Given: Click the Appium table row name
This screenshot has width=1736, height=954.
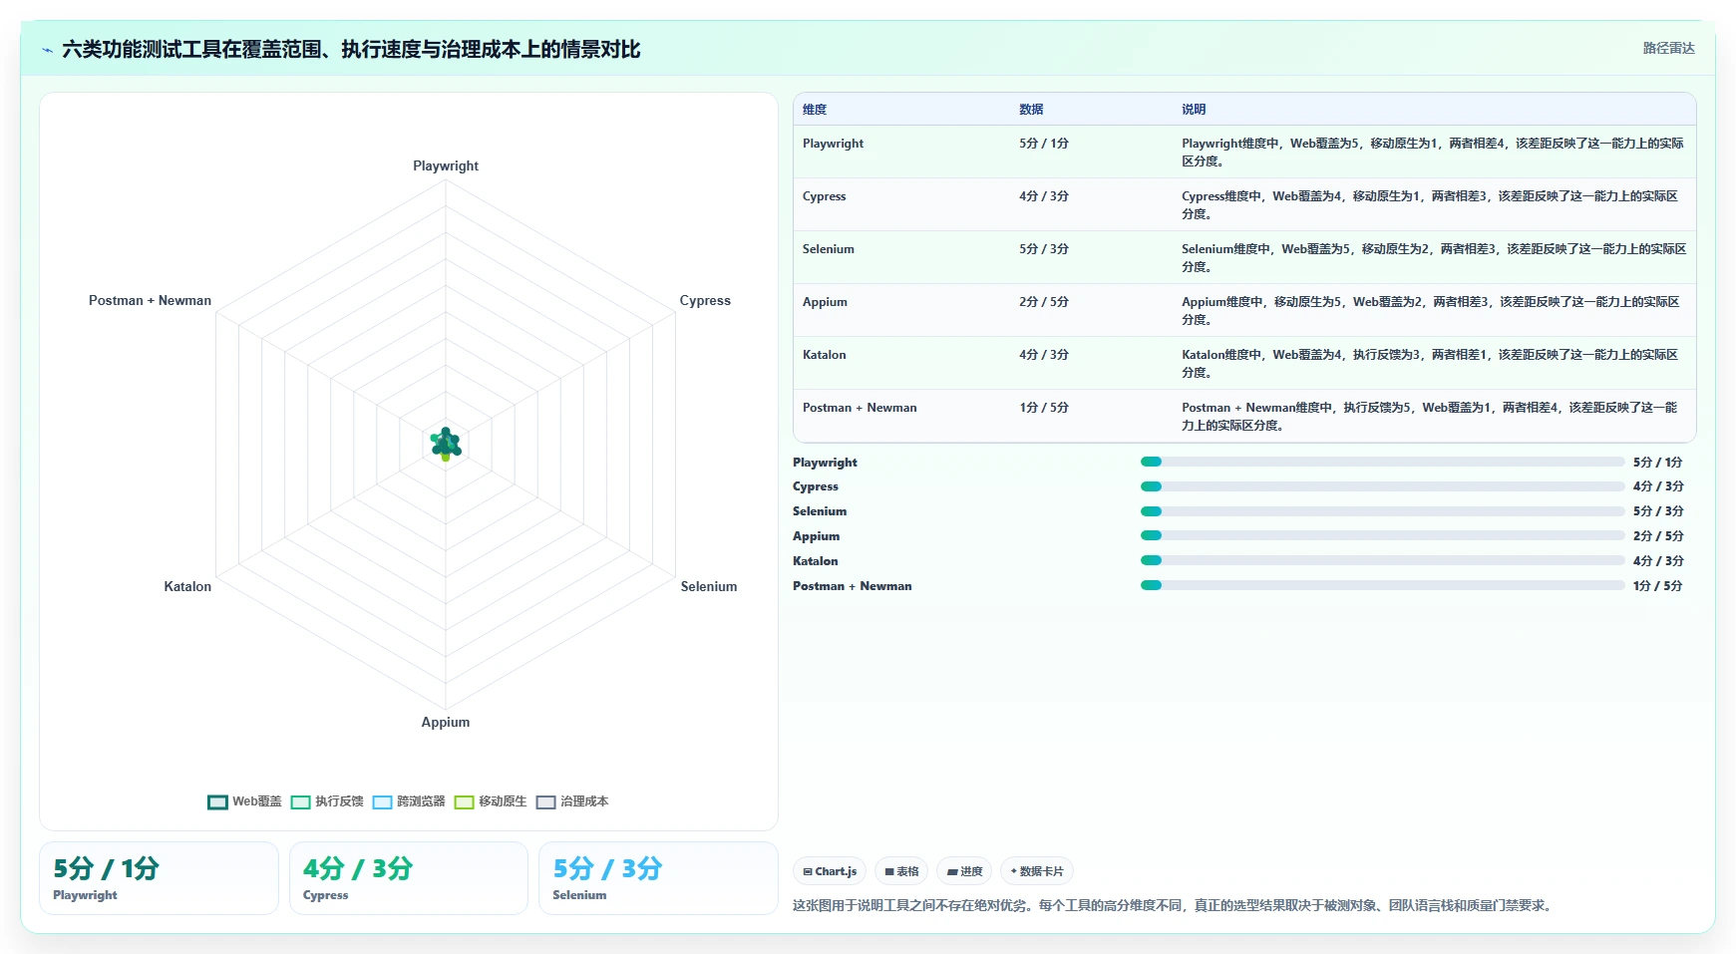Looking at the screenshot, I should point(825,302).
